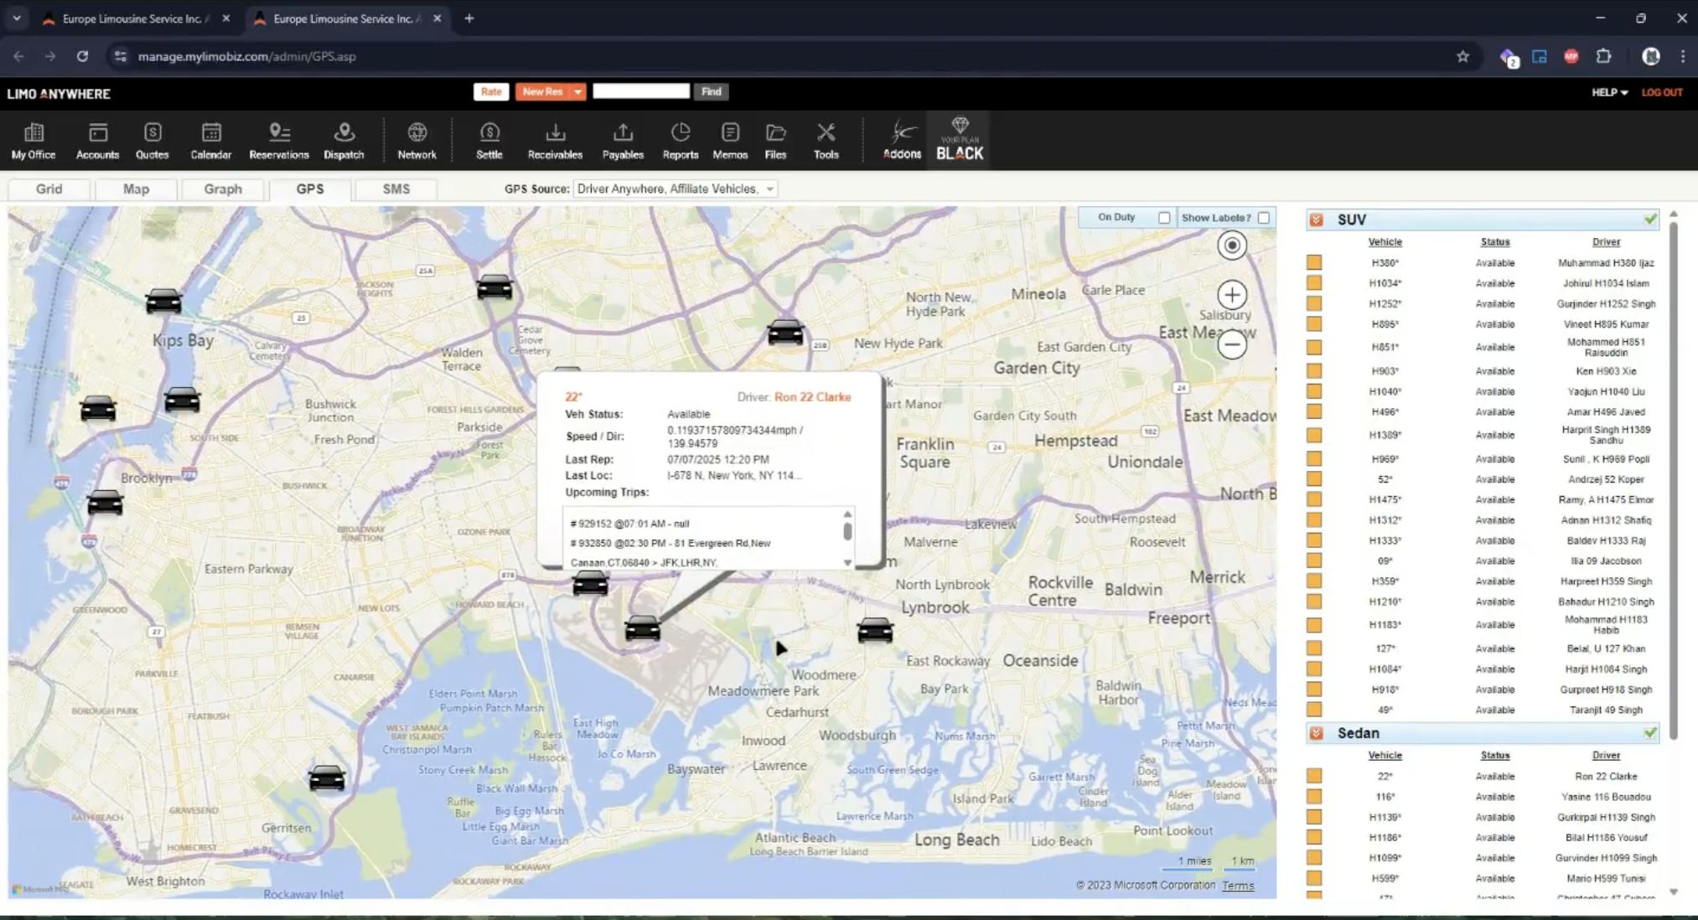This screenshot has height=920, width=1698.
Task: Click the Rate button
Action: 490,91
